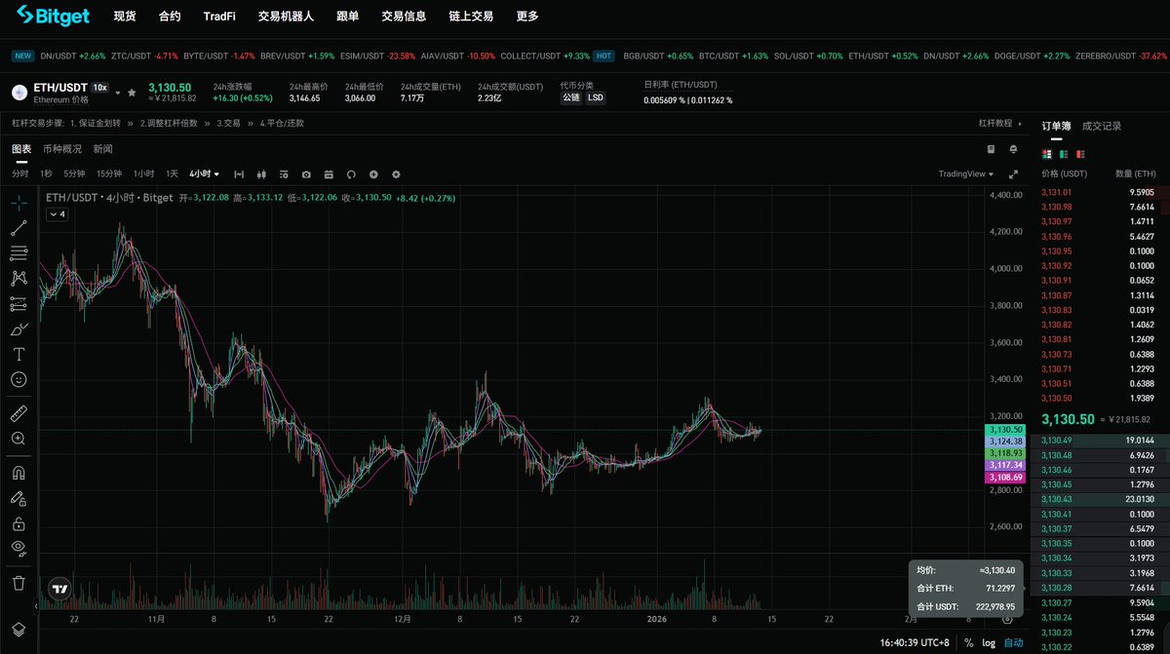The image size is (1170, 654).
Task: Open the Fibonacci retracement tool group
Action: [x=19, y=253]
